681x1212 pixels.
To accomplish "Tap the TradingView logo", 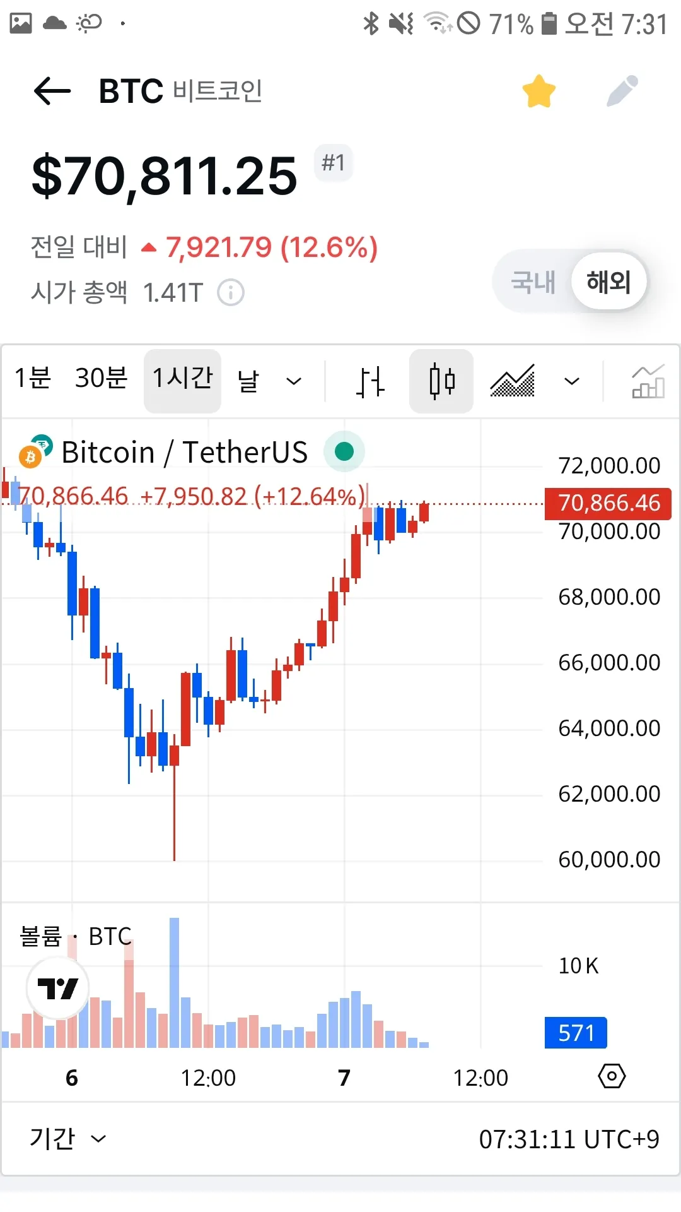I will (58, 988).
